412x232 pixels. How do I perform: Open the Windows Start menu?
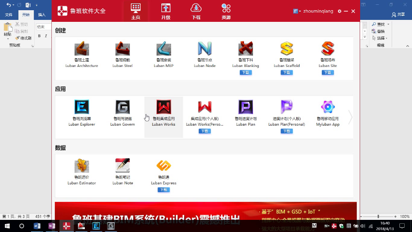tap(7, 226)
